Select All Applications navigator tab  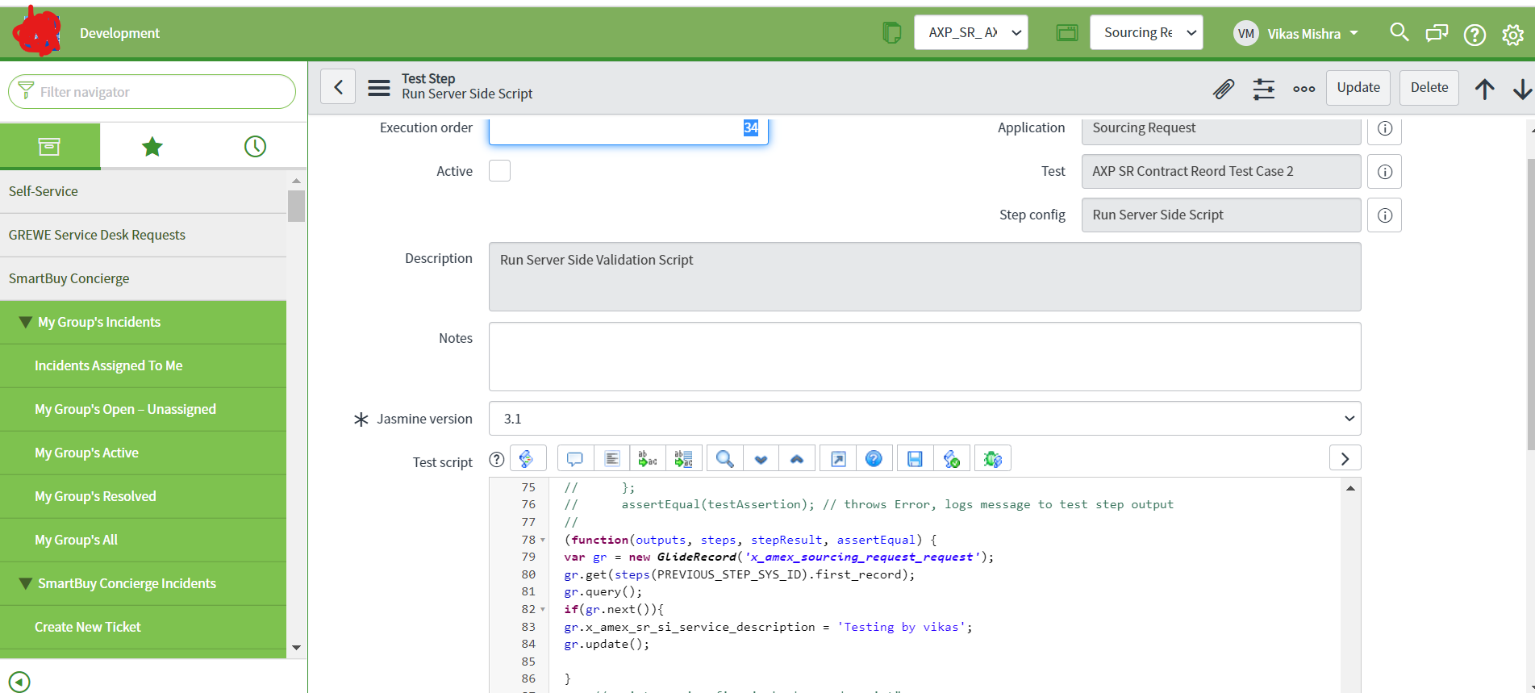pyautogui.click(x=50, y=146)
